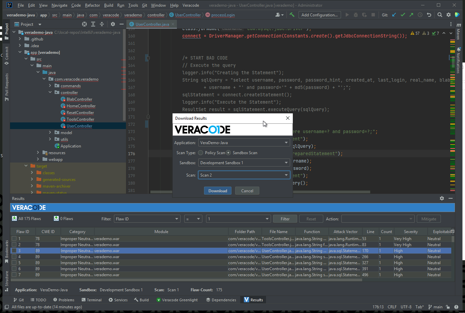Open the Problems tool tab
465x313 pixels.
coord(64,300)
